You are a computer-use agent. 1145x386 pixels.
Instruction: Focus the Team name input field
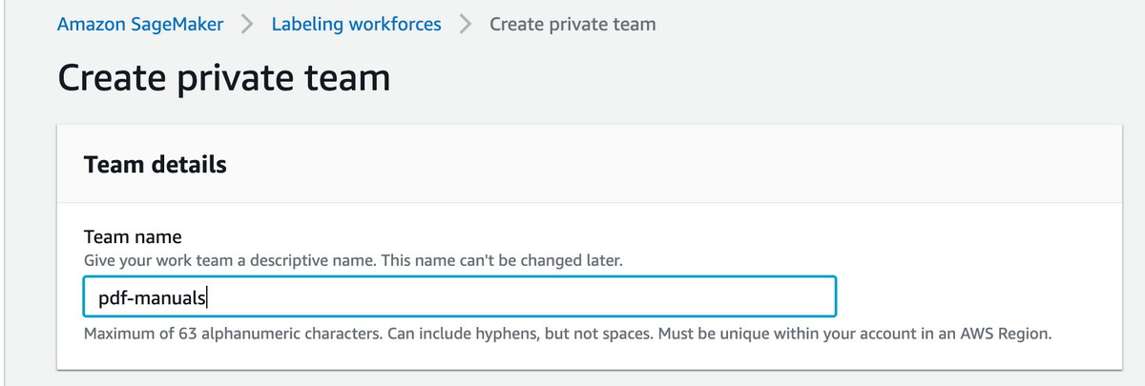pyautogui.click(x=460, y=296)
